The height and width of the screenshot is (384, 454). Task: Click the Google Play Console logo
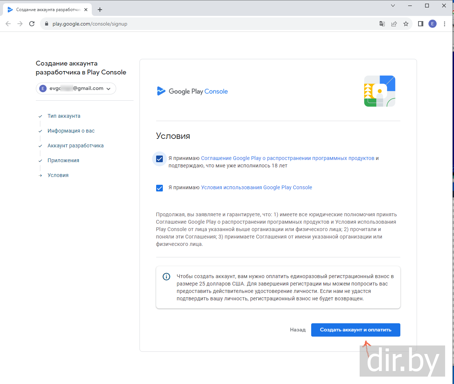(192, 91)
